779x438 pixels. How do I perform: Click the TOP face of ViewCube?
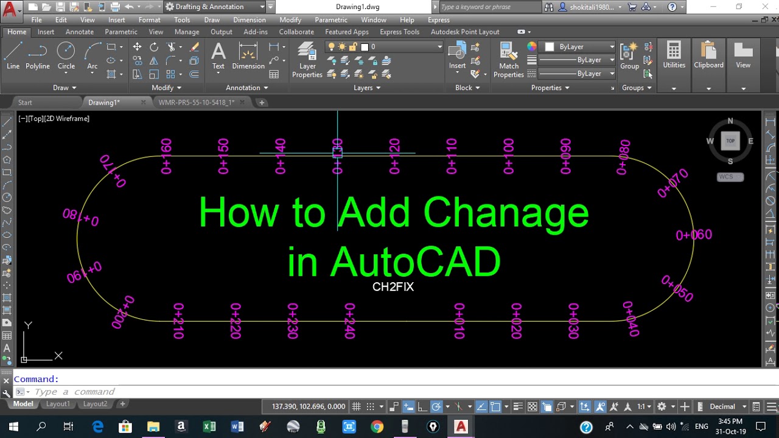tap(730, 141)
